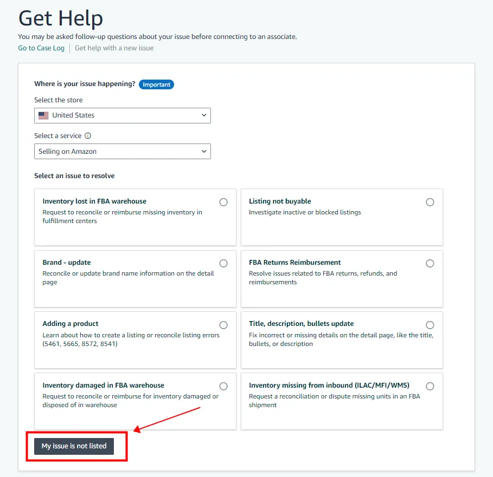Image resolution: width=493 pixels, height=477 pixels.
Task: Click the Get Help page heading
Action: [x=60, y=18]
